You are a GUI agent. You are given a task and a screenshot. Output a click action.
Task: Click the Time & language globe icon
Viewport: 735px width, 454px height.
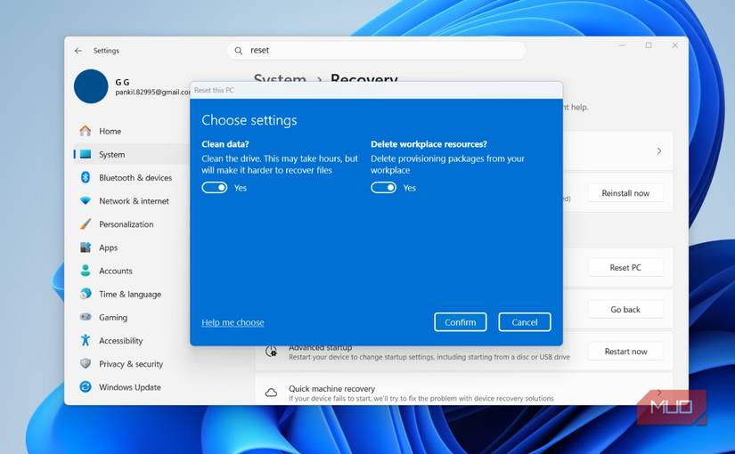(x=86, y=294)
